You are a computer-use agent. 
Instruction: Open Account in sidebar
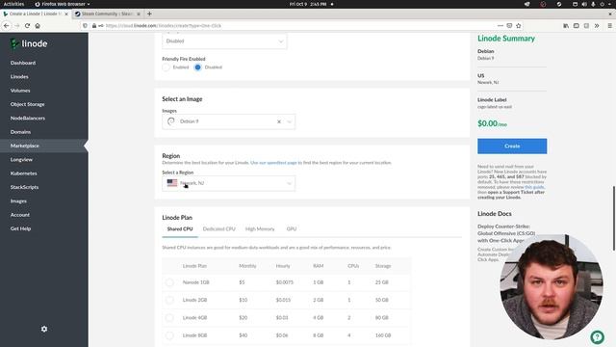(x=20, y=215)
